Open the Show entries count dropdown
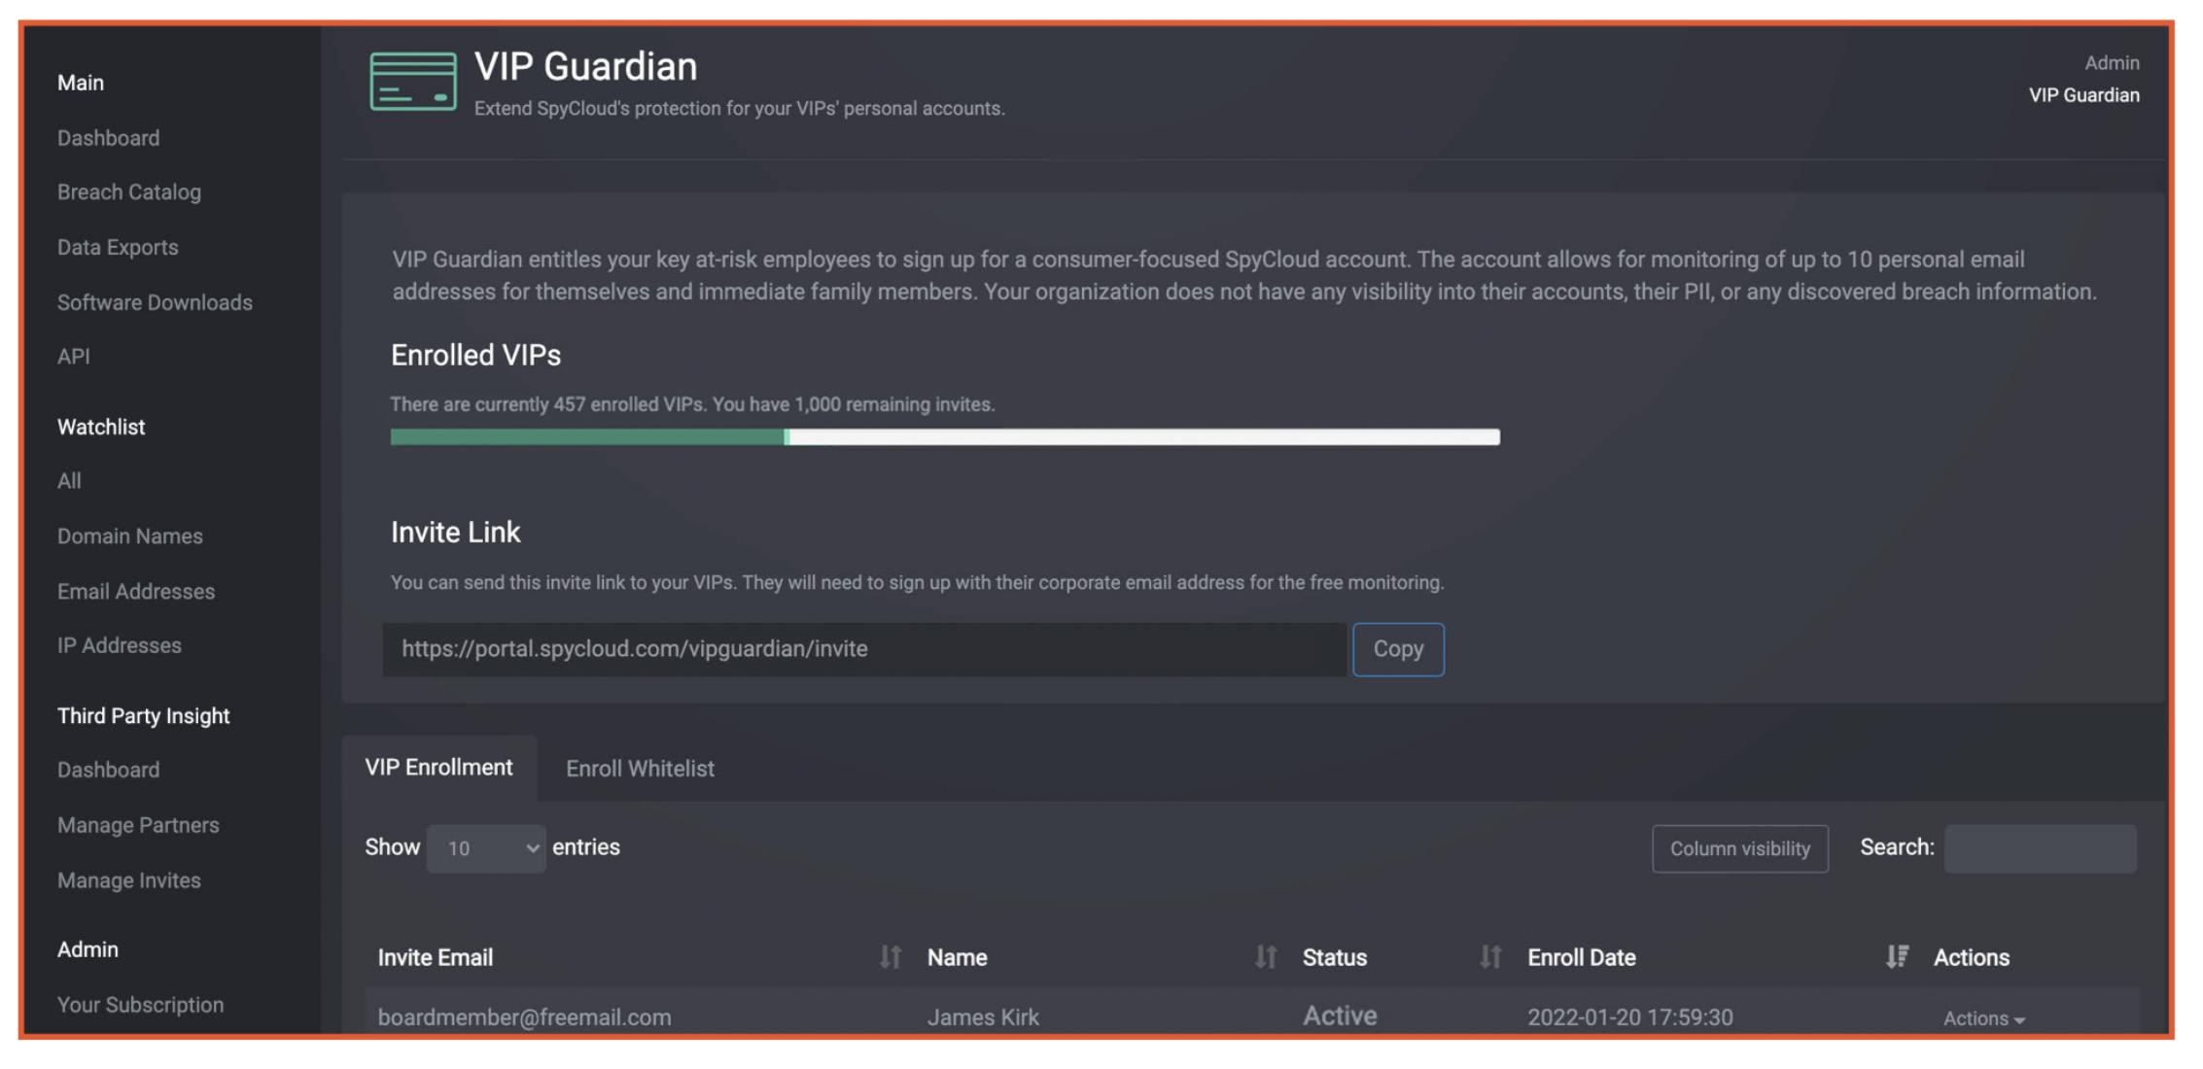The height and width of the screenshot is (1069, 2203). point(486,848)
